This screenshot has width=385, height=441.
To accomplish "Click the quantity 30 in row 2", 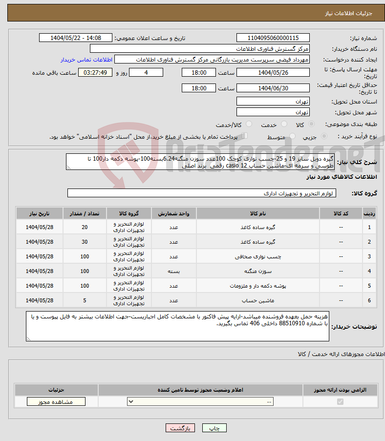I will tap(85, 242).
